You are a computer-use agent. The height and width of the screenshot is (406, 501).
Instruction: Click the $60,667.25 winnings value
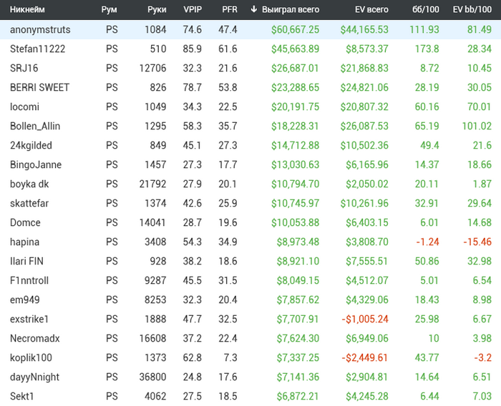coord(295,30)
